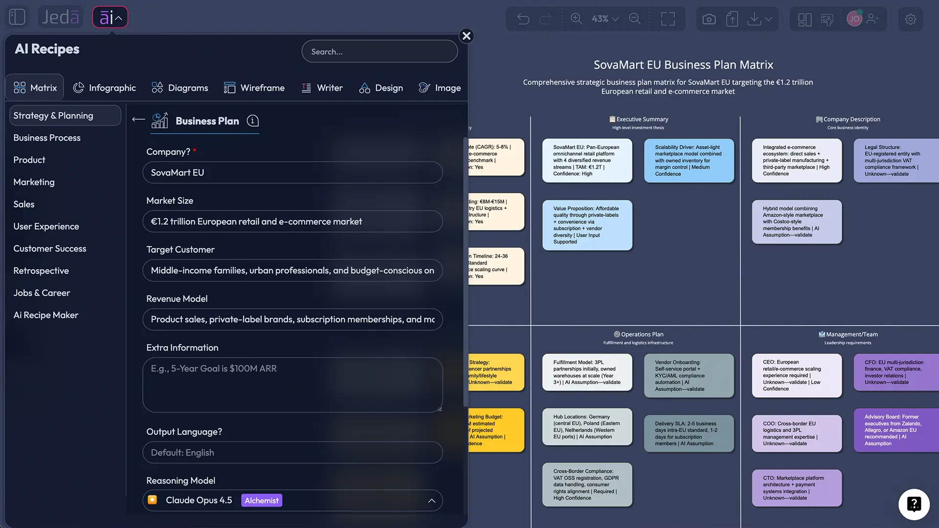The image size is (939, 528).
Task: Click the Output Language field
Action: (x=292, y=453)
